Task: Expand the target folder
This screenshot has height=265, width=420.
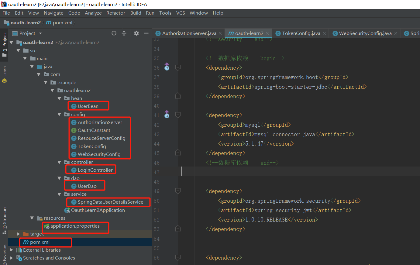Action: 18,234
